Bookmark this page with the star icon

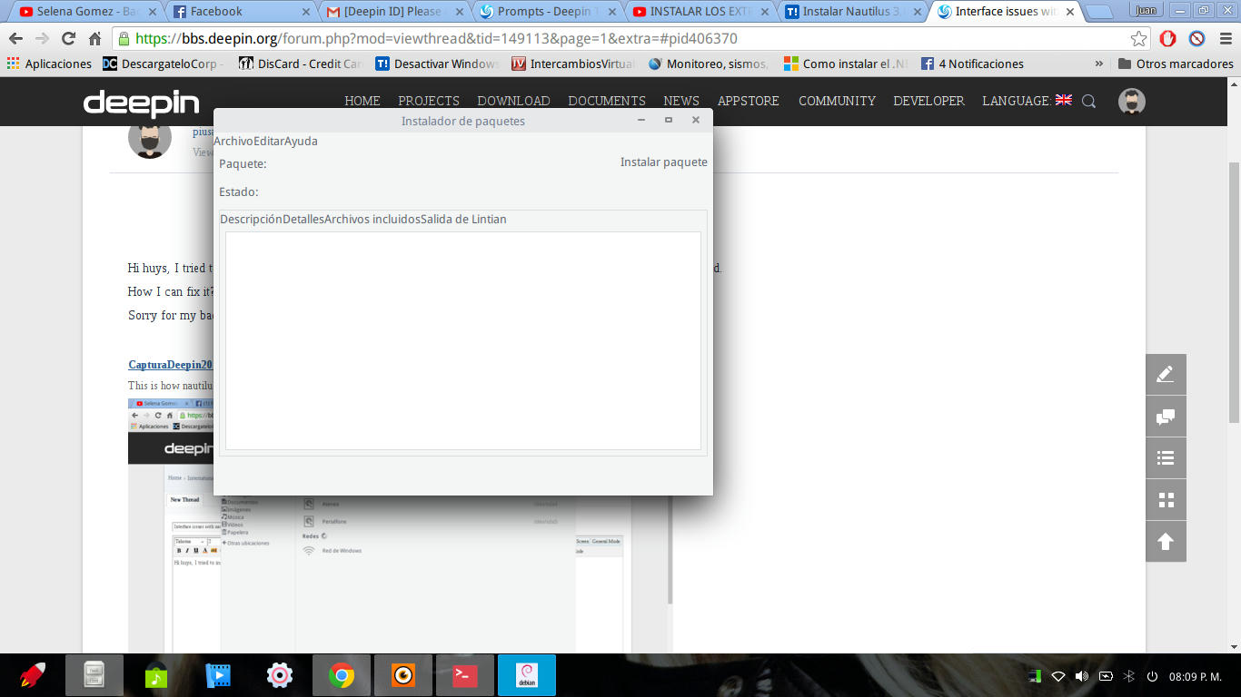pos(1138,39)
